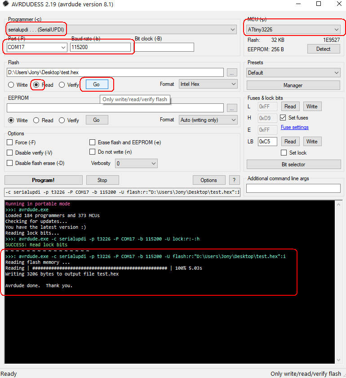Click the question mark help button
The width and height of the screenshot is (346, 378).
tap(234, 180)
